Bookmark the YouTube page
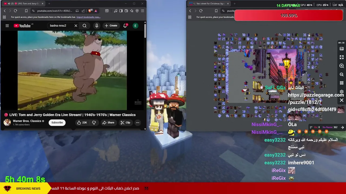This screenshot has width=346, height=194. click(26, 11)
